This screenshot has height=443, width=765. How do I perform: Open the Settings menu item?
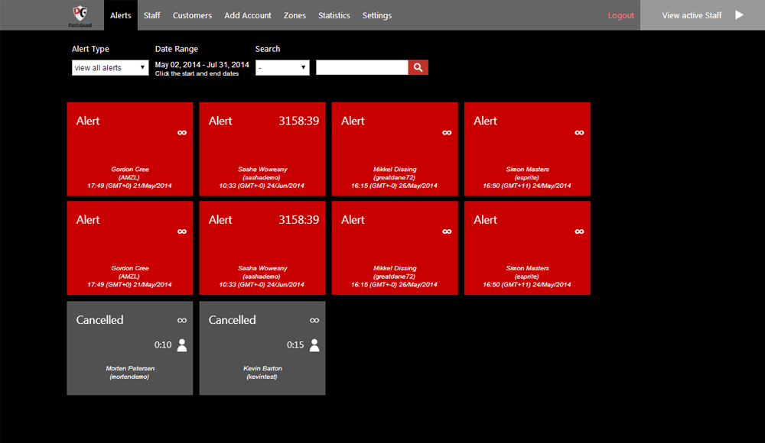[x=376, y=15]
